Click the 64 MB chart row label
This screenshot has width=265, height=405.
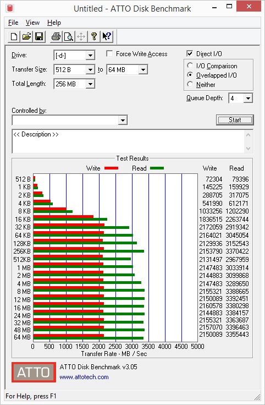click(x=22, y=337)
